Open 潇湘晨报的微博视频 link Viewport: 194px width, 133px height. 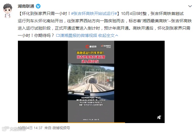(x=78, y=35)
